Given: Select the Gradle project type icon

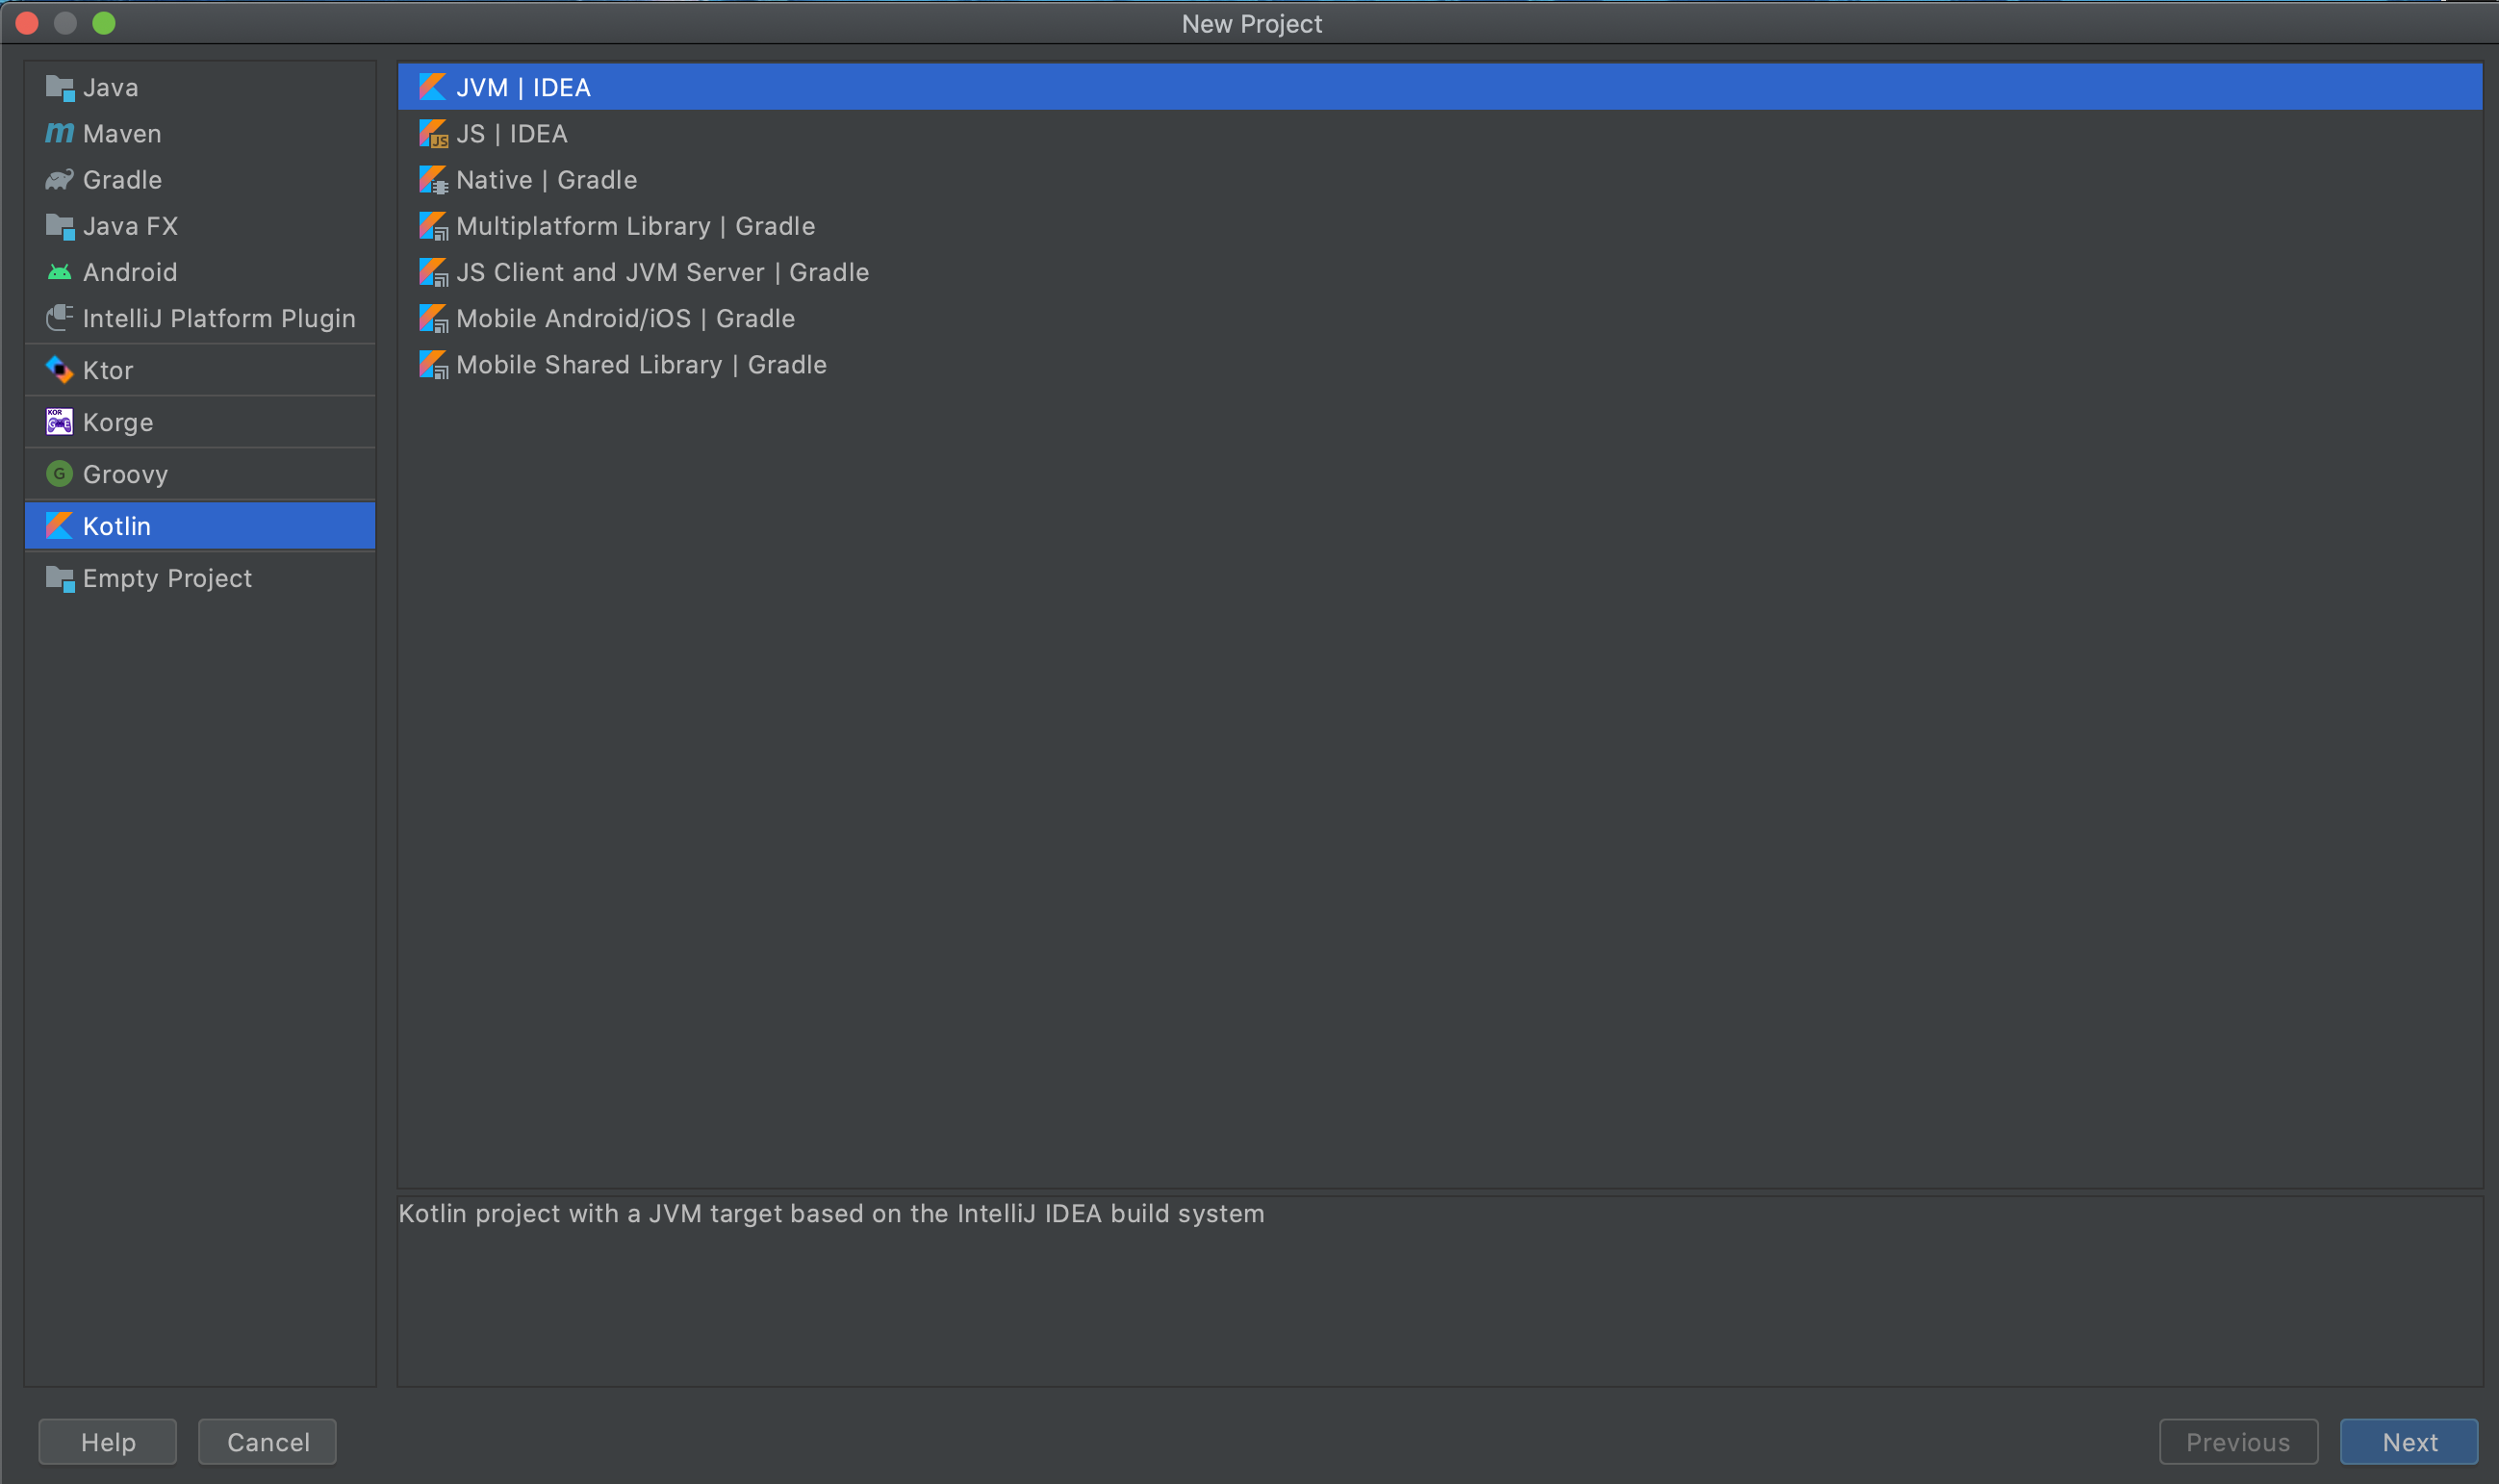Looking at the screenshot, I should coord(62,178).
